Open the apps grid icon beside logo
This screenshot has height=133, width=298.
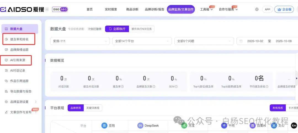[x=47, y=9]
